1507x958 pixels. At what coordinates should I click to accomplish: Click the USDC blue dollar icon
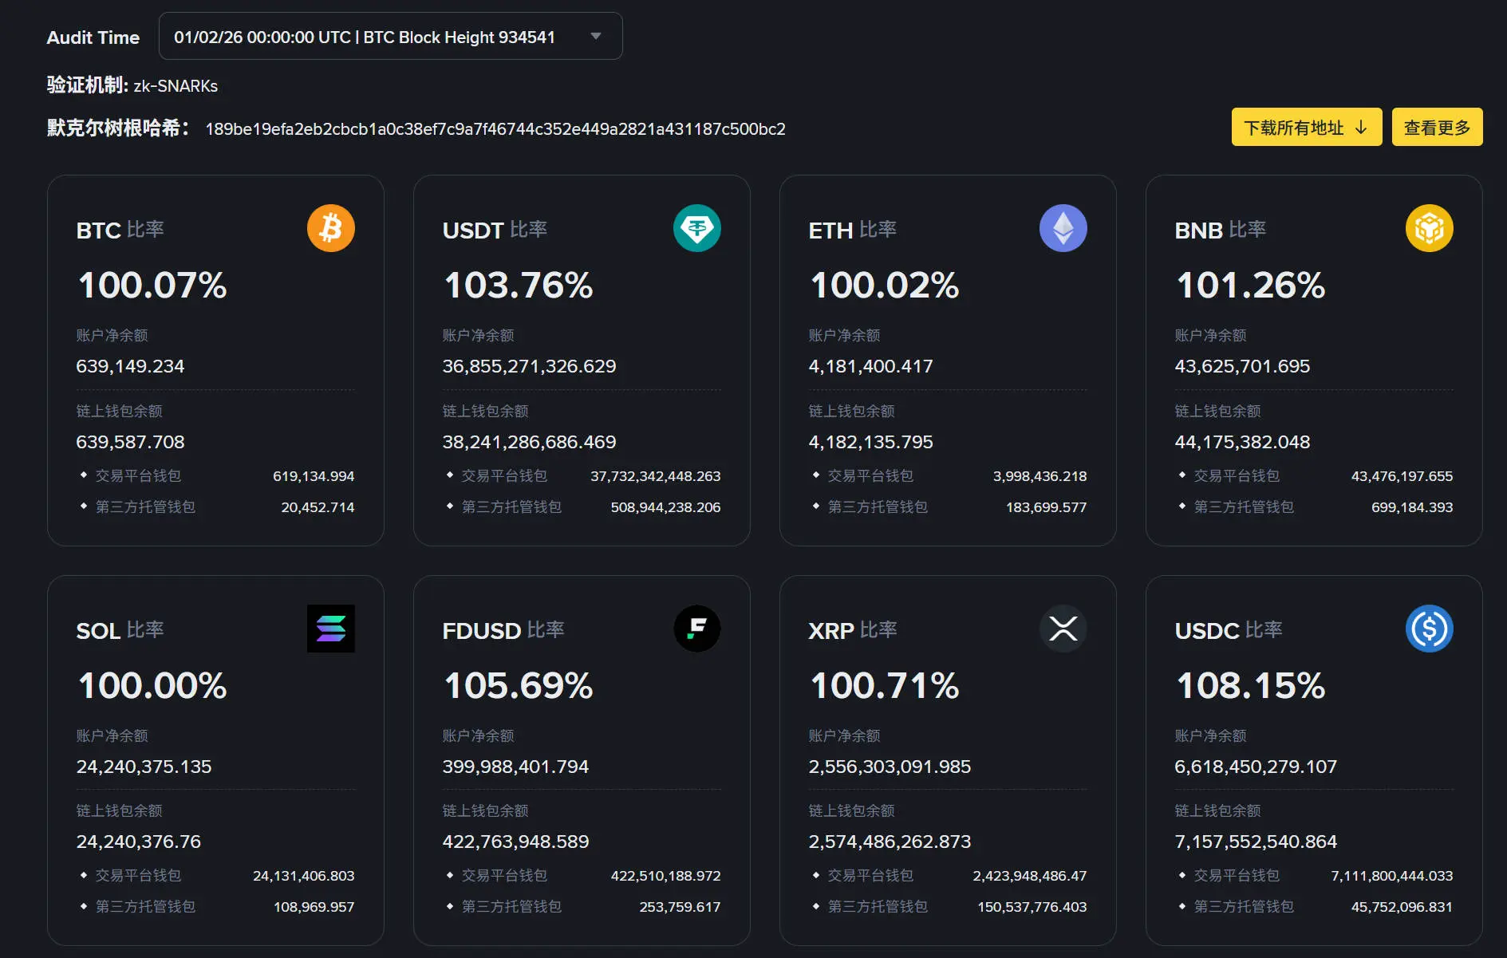pyautogui.click(x=1429, y=629)
